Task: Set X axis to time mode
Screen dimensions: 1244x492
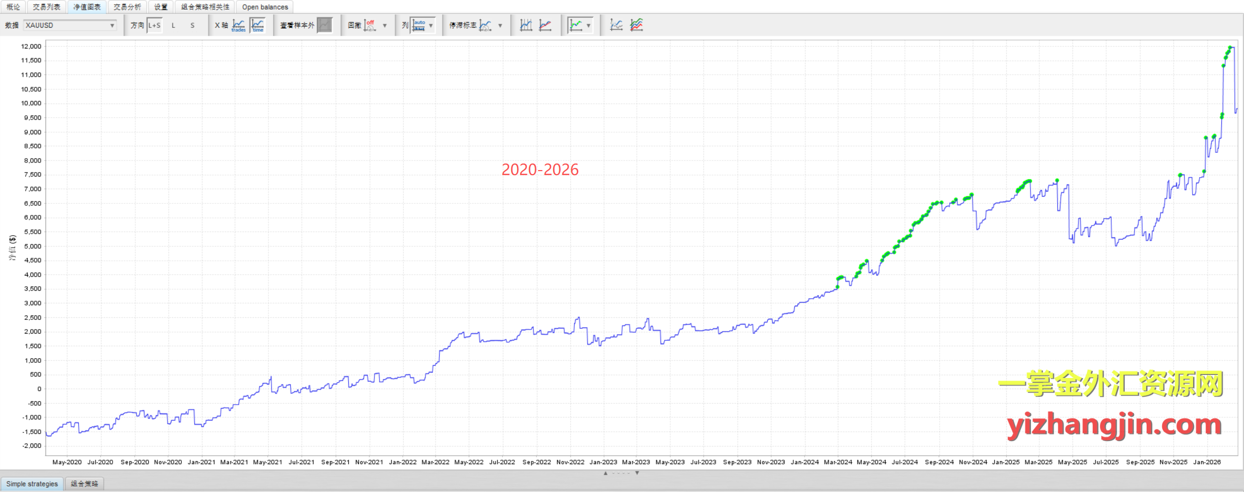Action: tap(258, 25)
